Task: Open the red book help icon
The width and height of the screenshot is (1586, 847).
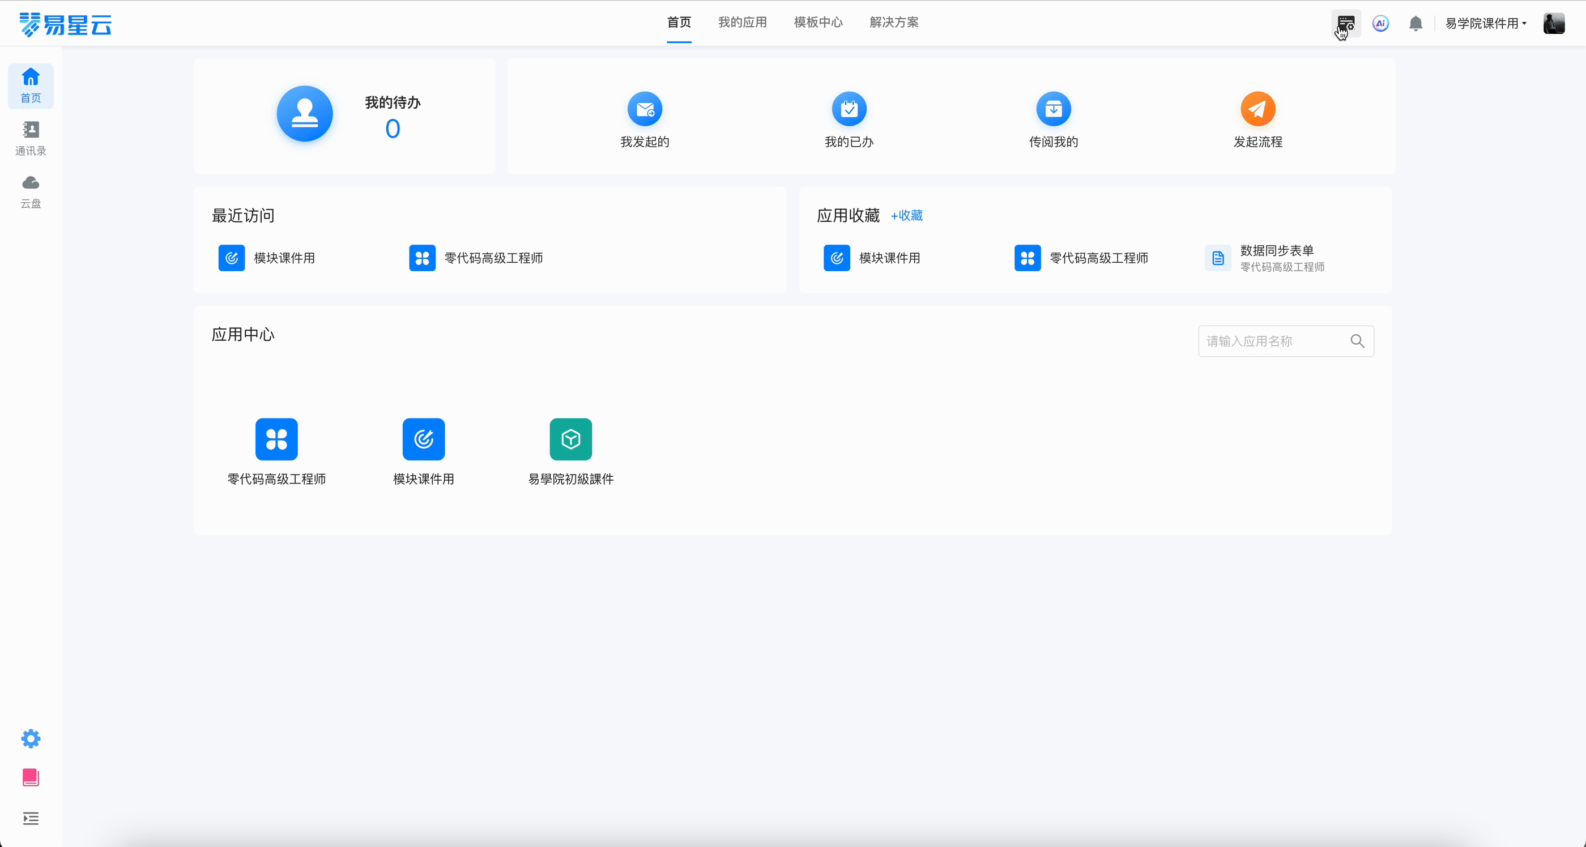Action: click(x=30, y=777)
